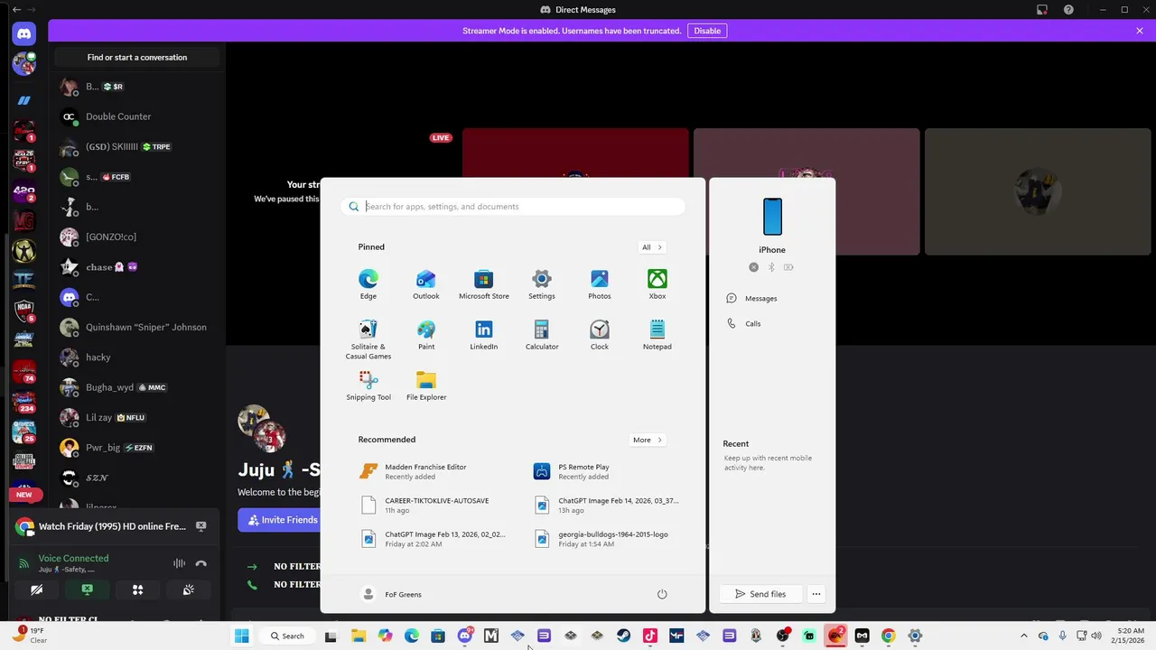Open TikTok from the taskbar
Screen dimensions: 1156x650
click(x=649, y=636)
